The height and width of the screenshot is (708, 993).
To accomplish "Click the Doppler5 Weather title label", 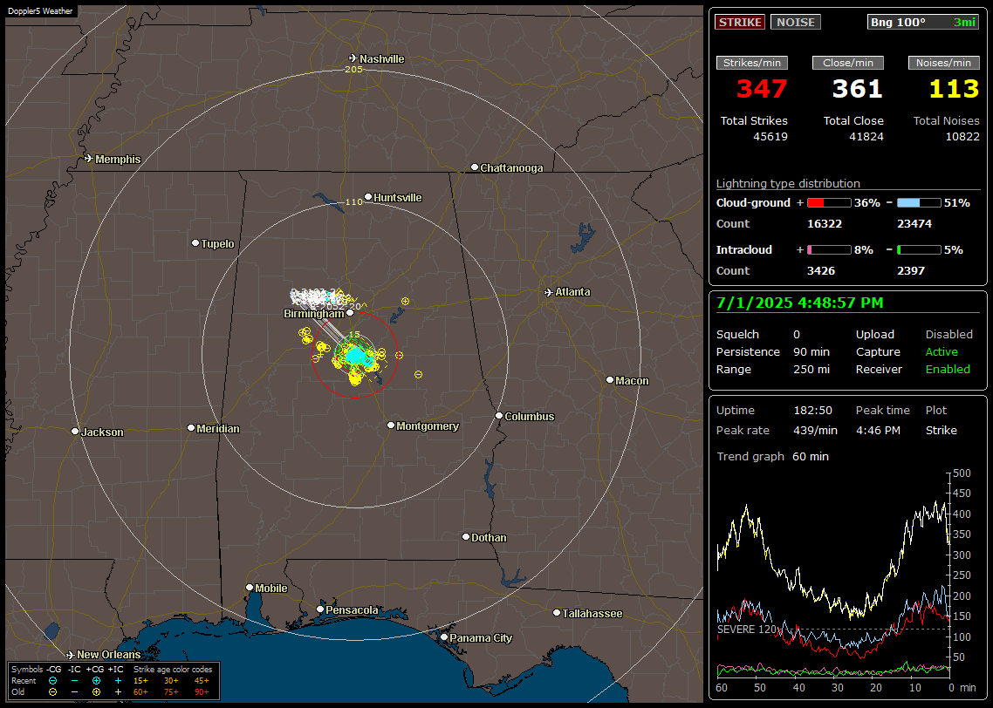I will [40, 10].
